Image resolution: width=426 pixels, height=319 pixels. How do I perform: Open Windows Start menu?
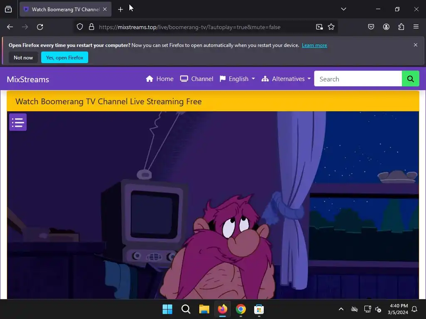(x=167, y=309)
